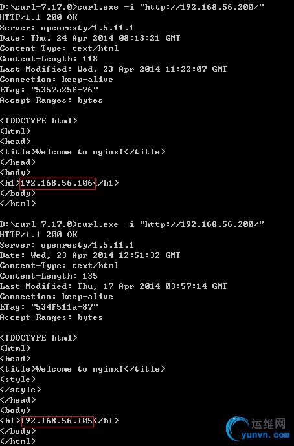Click the Content-Length: 135 header
The width and height of the screenshot is (294, 446).
pos(49,276)
